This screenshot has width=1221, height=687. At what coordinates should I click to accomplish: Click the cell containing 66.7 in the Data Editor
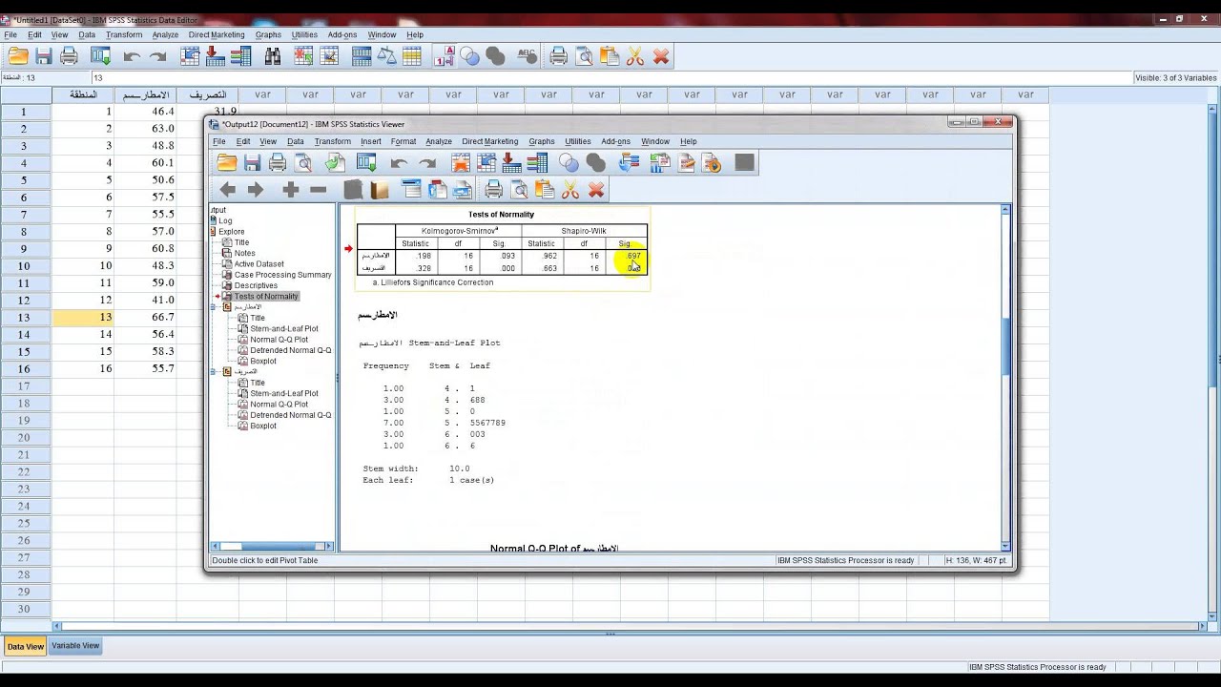pyautogui.click(x=145, y=318)
